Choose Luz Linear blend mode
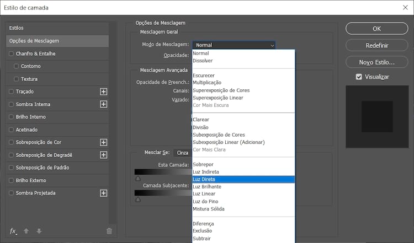The image size is (414, 243). click(243, 194)
